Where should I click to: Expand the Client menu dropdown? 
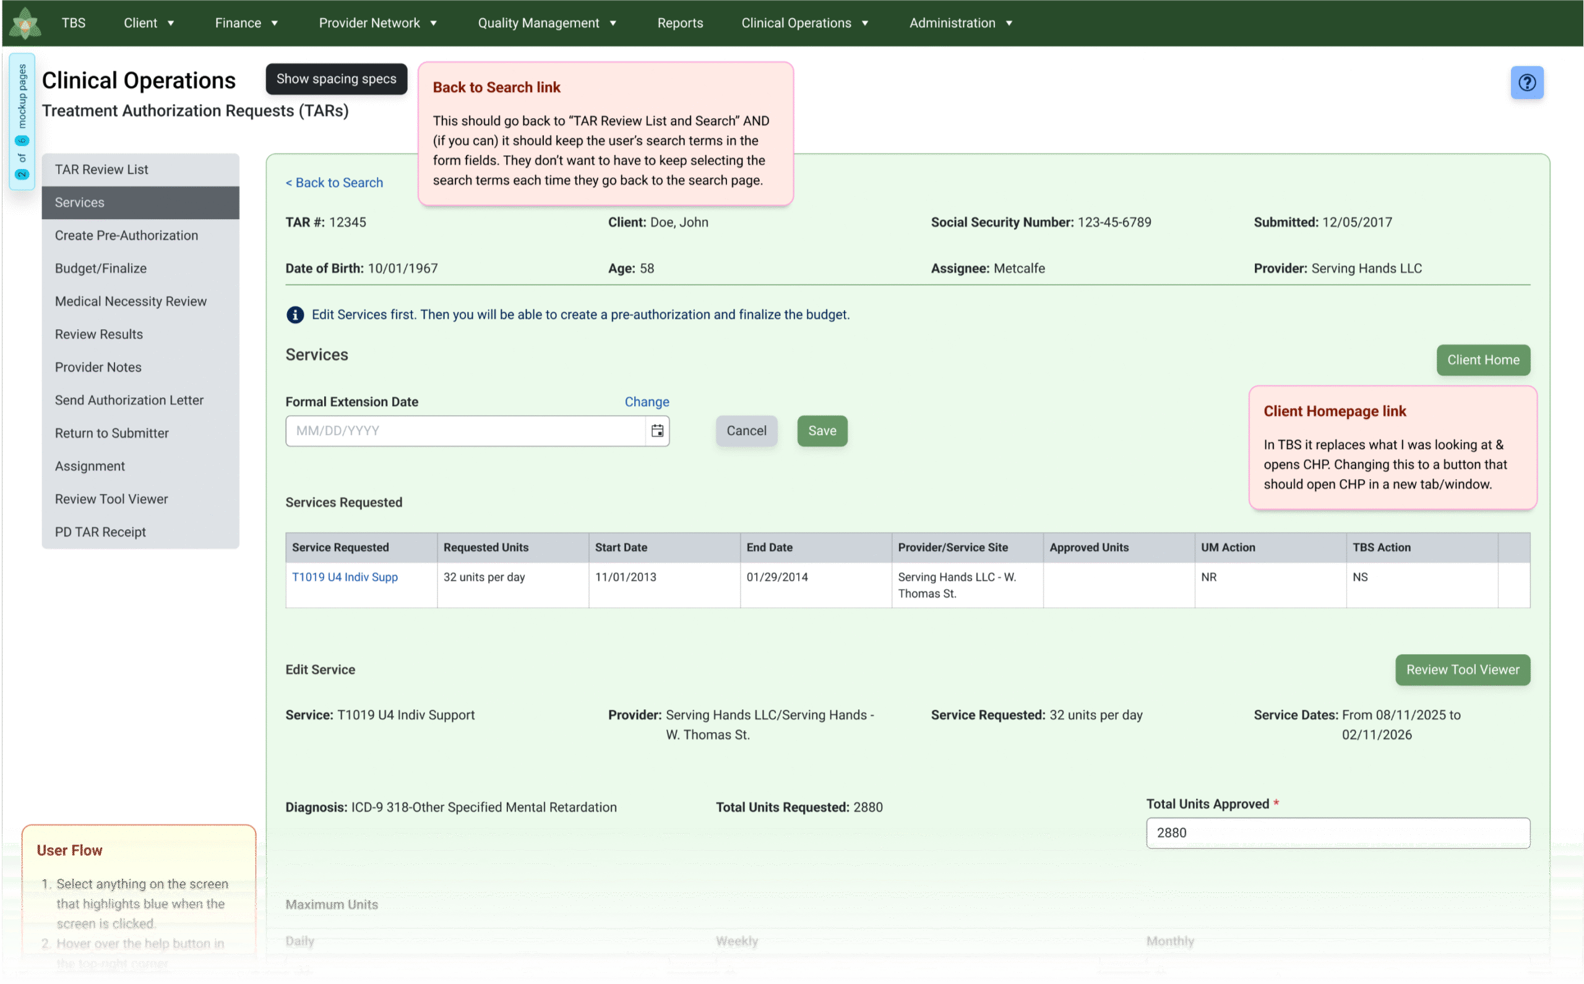(149, 23)
